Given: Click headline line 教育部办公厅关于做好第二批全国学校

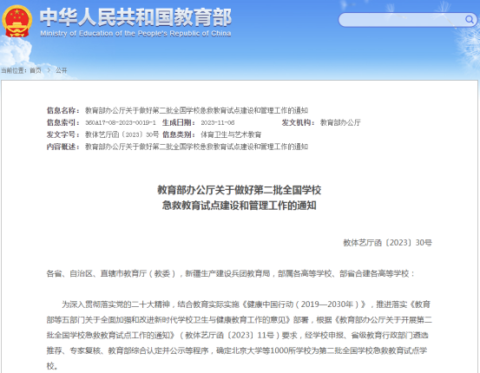Looking at the screenshot, I should coord(240,190).
